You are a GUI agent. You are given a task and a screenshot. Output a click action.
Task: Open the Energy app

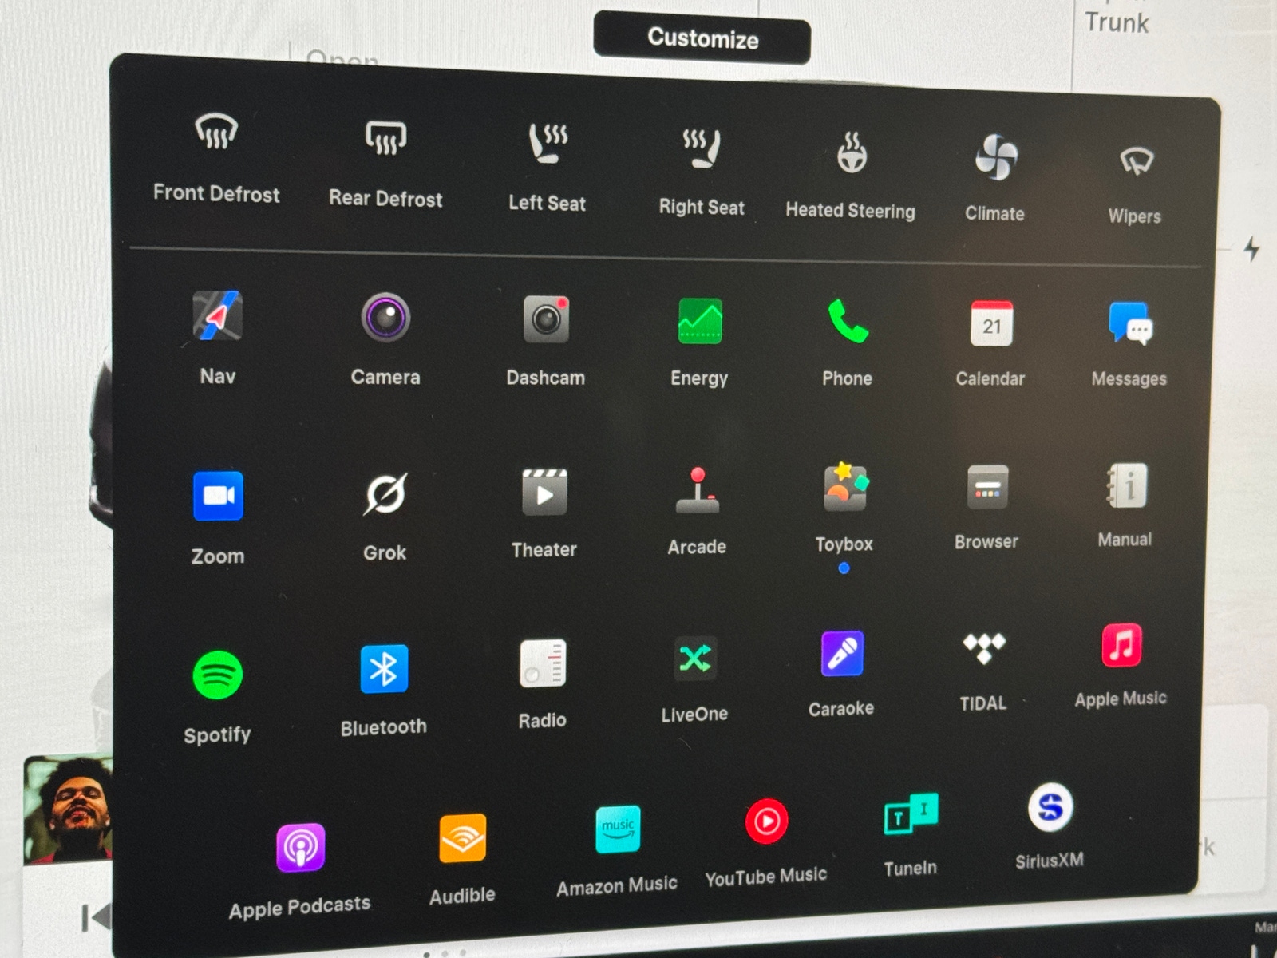coord(700,322)
